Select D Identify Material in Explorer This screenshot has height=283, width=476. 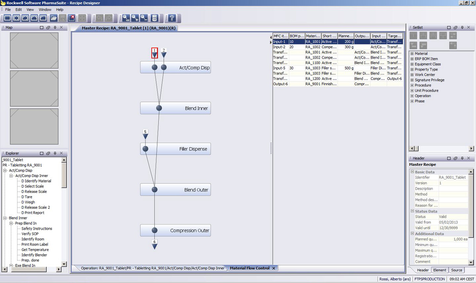click(x=36, y=181)
